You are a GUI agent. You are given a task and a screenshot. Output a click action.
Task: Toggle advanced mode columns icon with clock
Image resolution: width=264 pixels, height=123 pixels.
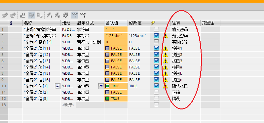tap(40, 15)
